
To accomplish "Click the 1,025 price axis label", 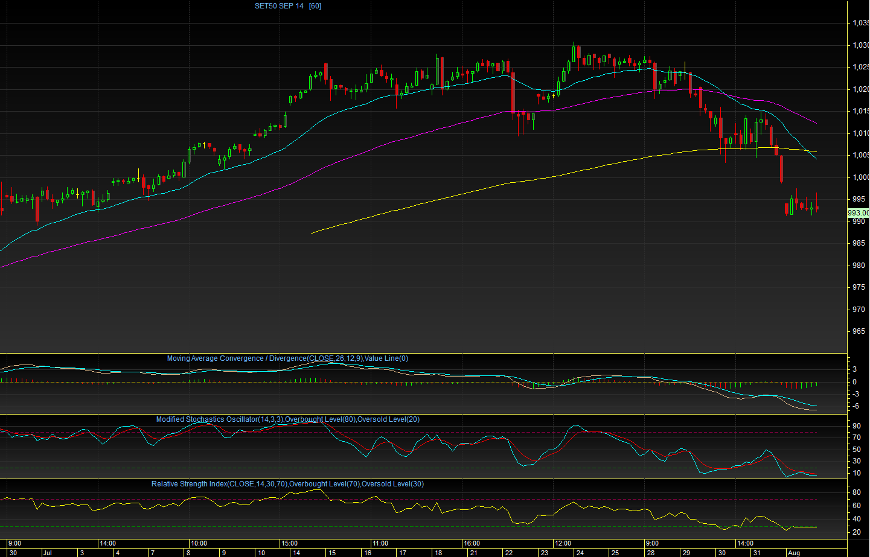I will click(x=861, y=67).
